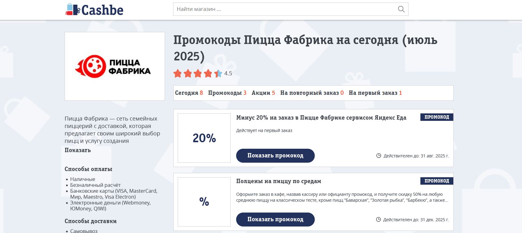Click 'Способы доставки' heading
Image resolution: width=522 pixels, height=233 pixels.
[91, 221]
